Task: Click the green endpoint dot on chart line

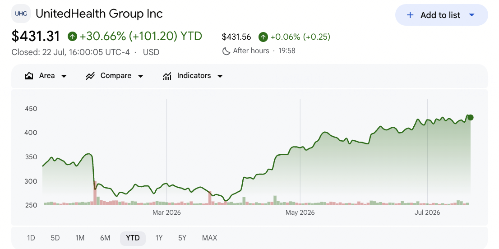Action: pyautogui.click(x=471, y=118)
